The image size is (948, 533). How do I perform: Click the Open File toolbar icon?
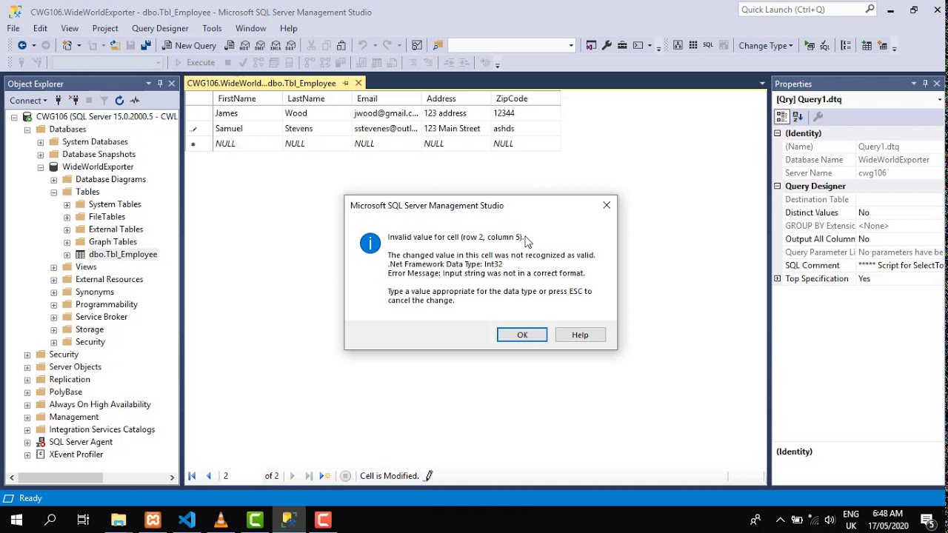(116, 45)
